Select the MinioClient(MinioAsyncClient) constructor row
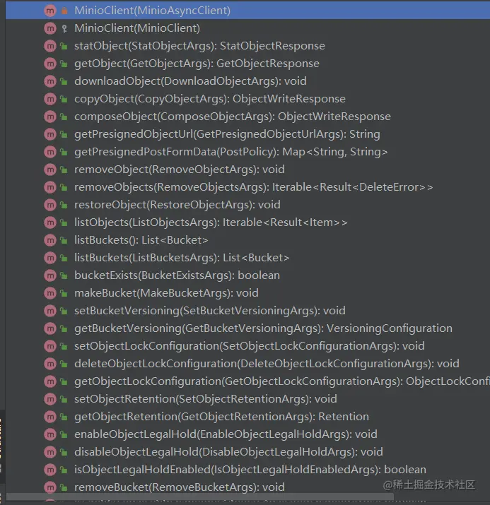 [x=247, y=11]
